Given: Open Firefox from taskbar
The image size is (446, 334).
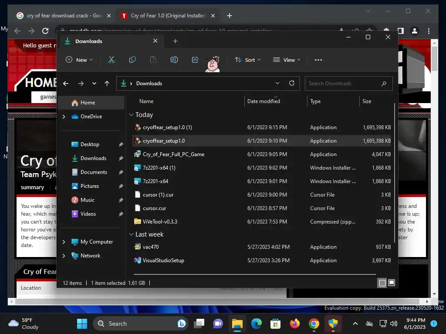Looking at the screenshot, I should [x=295, y=324].
